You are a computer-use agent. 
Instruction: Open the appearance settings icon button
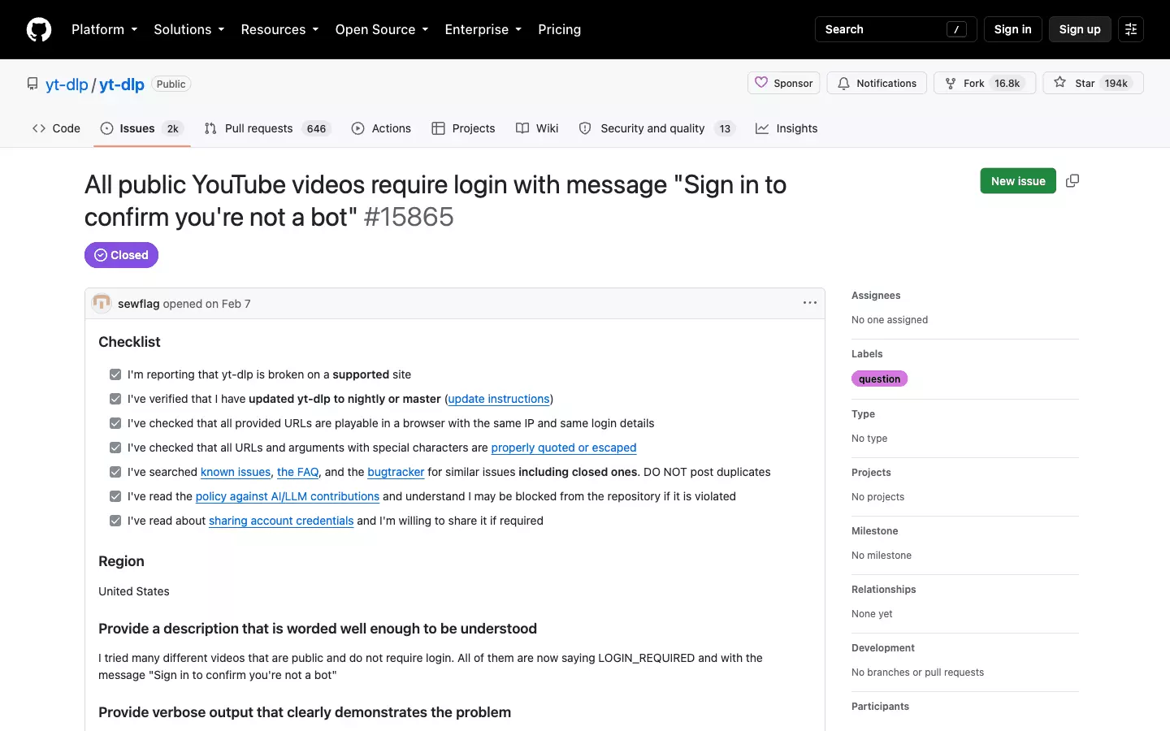pos(1131,29)
